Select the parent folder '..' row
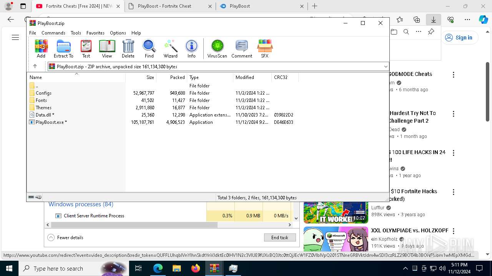This screenshot has width=492, height=276. (163, 86)
